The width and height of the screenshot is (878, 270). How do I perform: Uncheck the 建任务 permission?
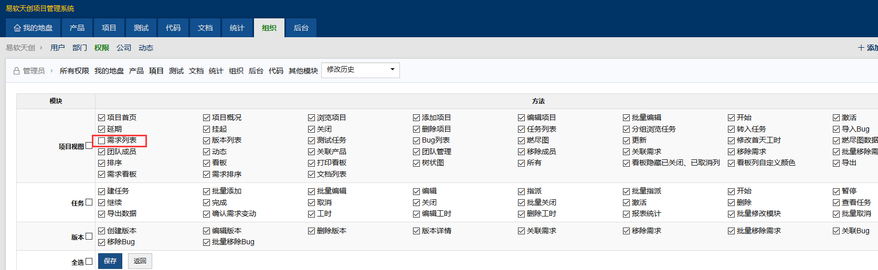click(102, 191)
